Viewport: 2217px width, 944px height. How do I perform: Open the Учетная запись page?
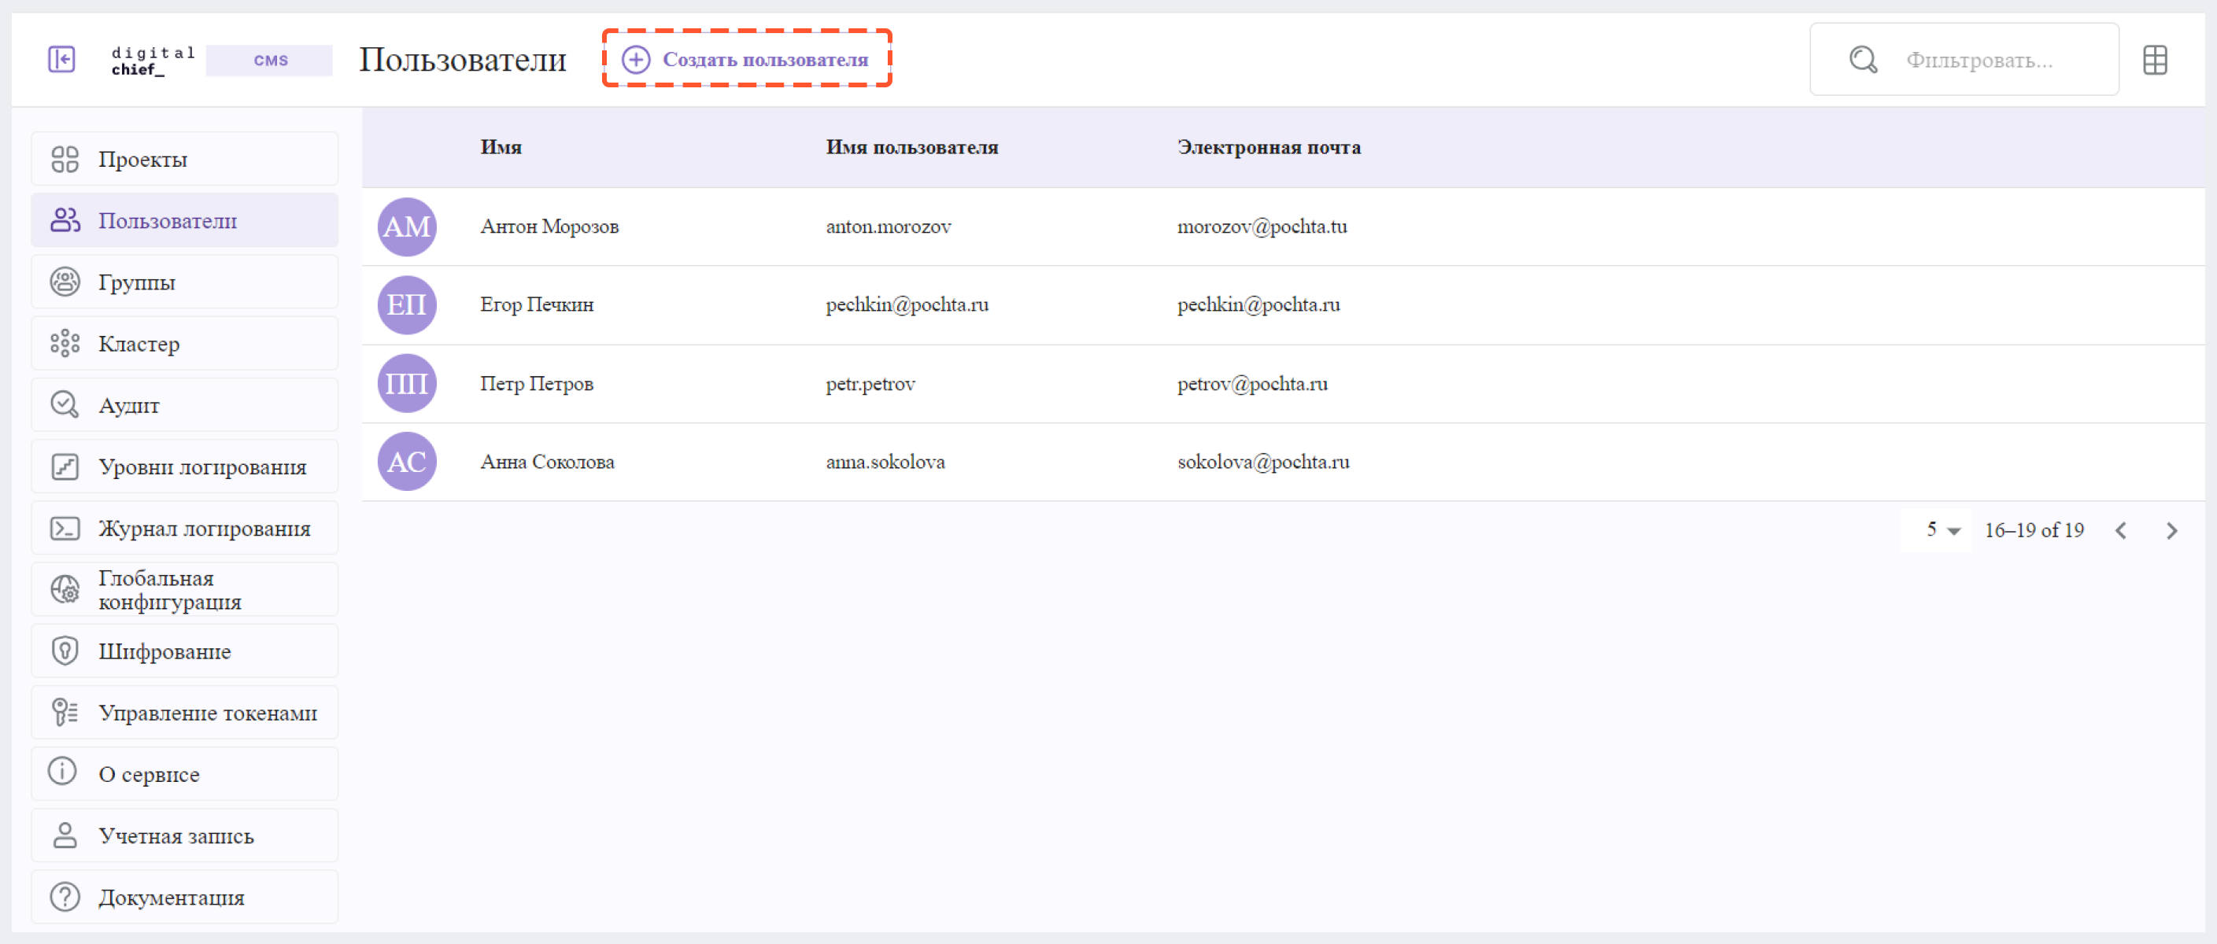pos(184,835)
